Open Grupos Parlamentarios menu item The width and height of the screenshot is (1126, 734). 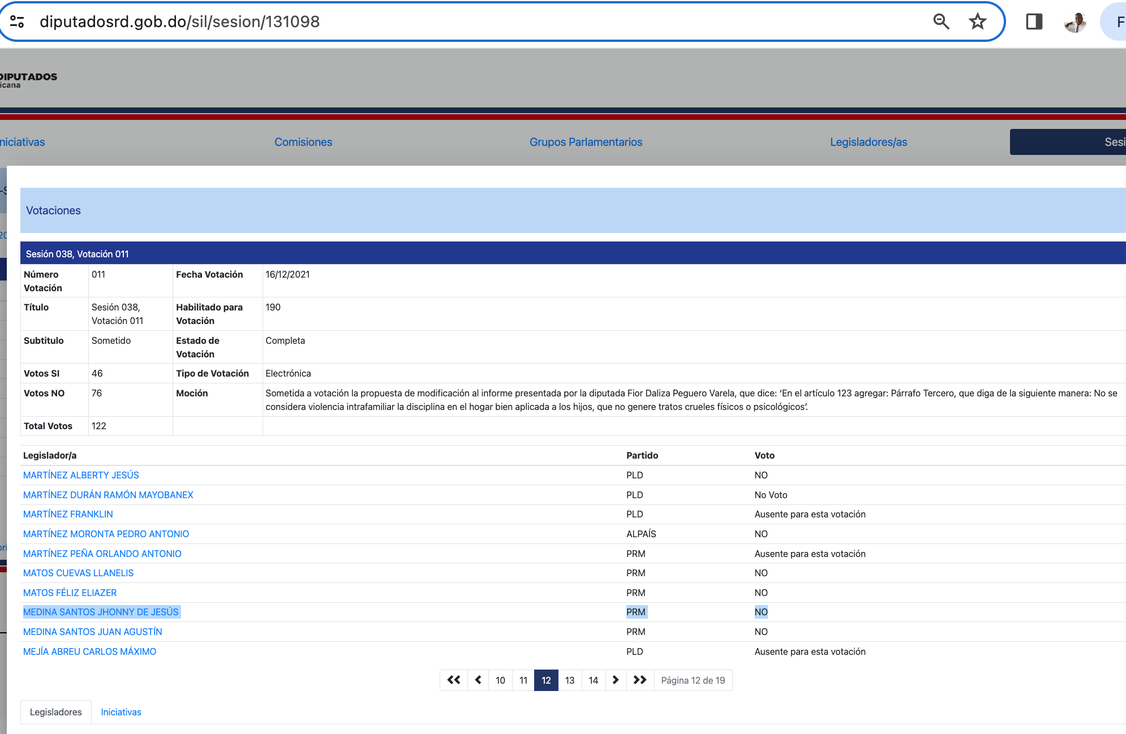pyautogui.click(x=586, y=142)
